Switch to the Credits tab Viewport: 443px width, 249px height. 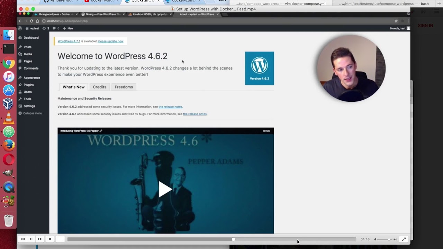pyautogui.click(x=100, y=87)
